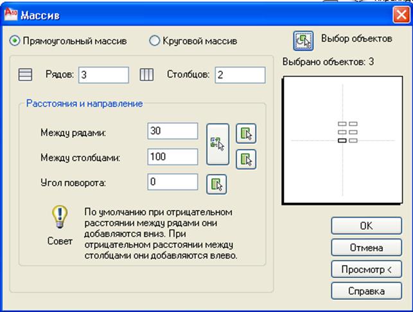Click the Просмотр < preview button
The width and height of the screenshot is (413, 312).
click(x=367, y=270)
